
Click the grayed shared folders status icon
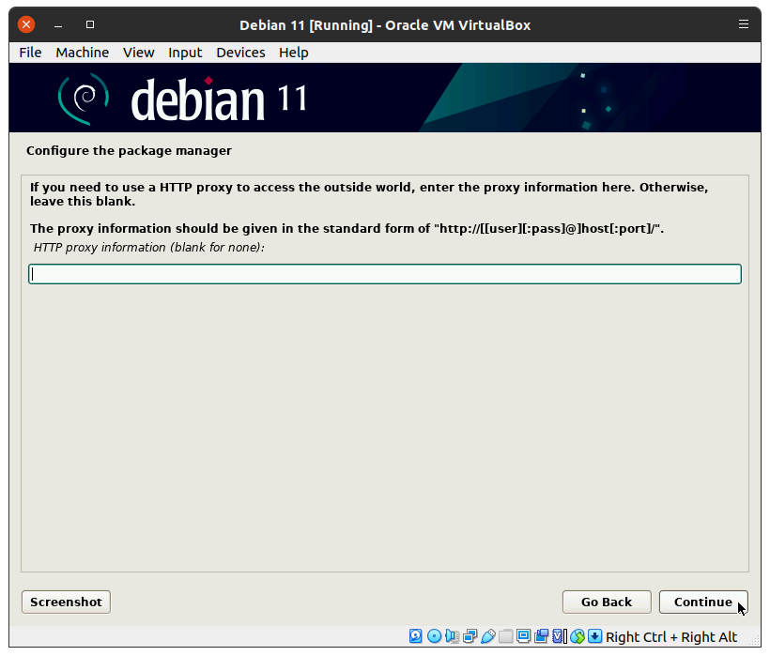point(505,636)
